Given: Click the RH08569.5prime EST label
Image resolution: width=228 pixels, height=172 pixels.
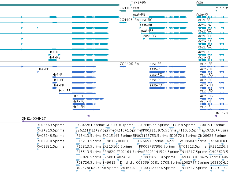Looking at the screenshot, I should coord(50,125).
